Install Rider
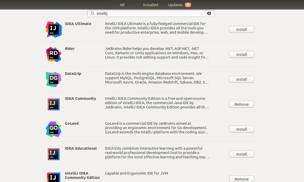304x182 pixels. [x=241, y=54]
